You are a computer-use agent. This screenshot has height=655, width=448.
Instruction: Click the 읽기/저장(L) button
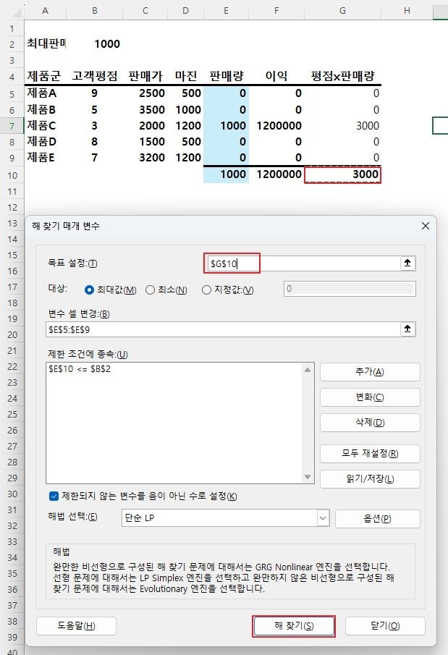pyautogui.click(x=370, y=478)
